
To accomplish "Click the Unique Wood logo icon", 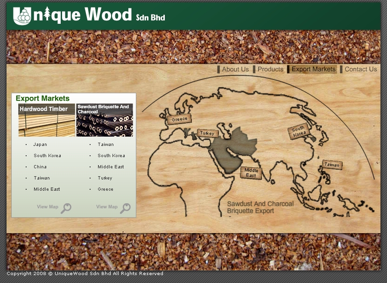I will 22,16.
